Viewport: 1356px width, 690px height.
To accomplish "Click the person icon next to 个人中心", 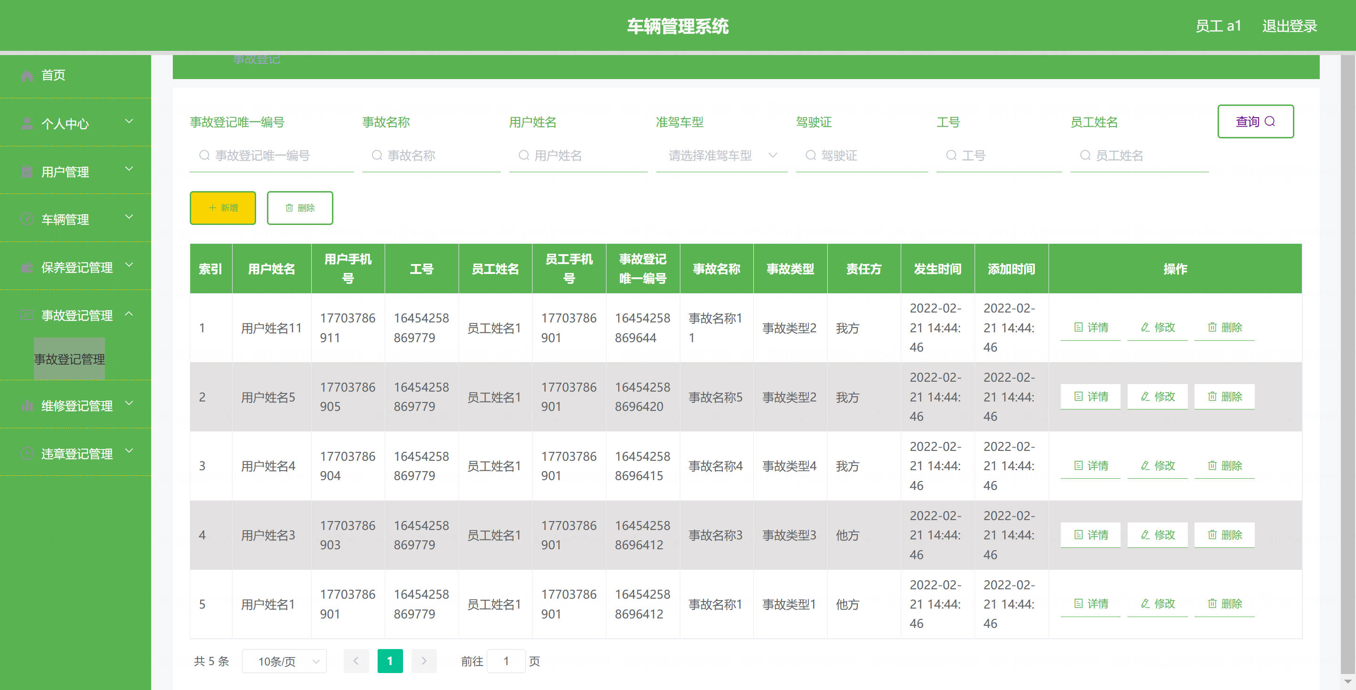I will tap(27, 124).
